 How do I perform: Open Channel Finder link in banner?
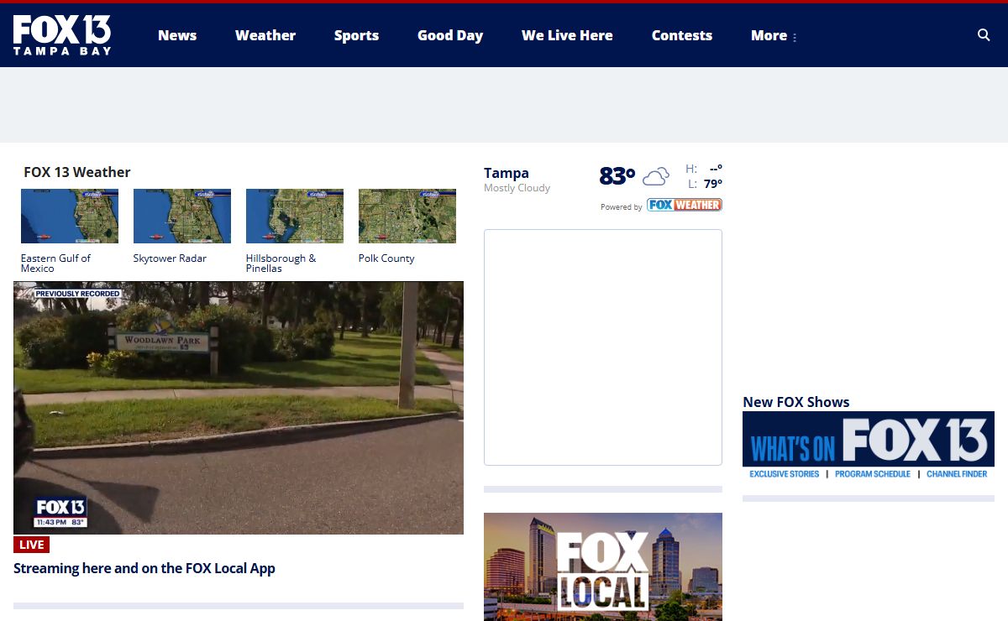[957, 474]
